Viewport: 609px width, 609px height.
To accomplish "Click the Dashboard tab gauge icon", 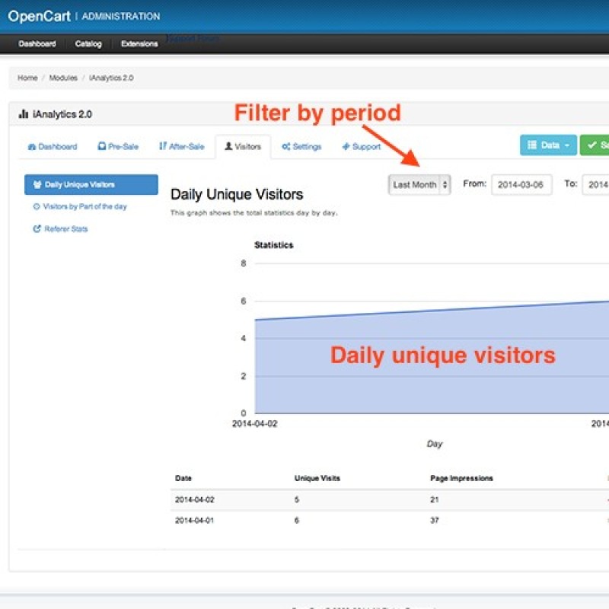I will pos(31,147).
